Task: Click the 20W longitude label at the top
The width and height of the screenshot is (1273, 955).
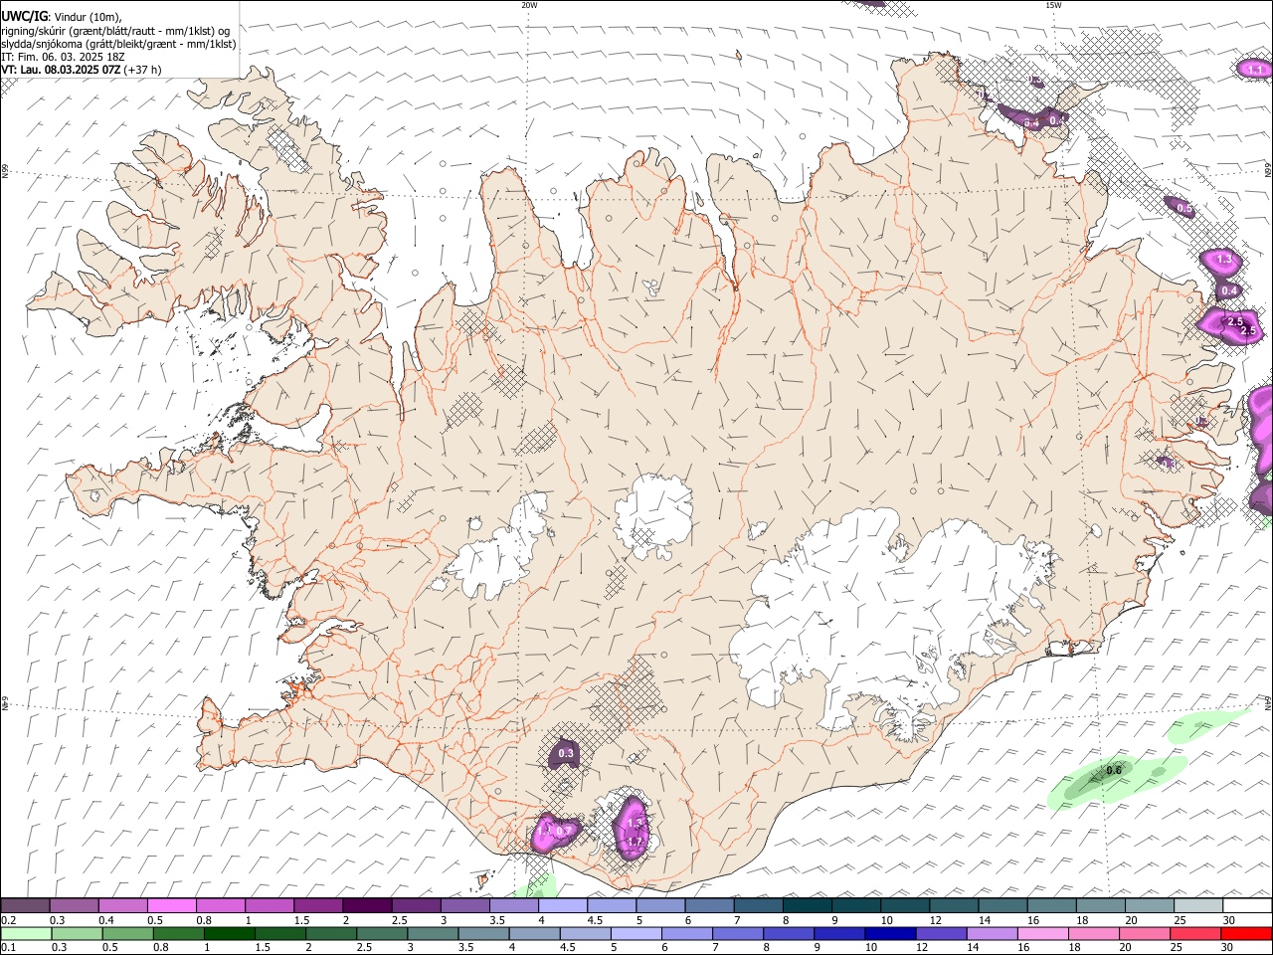Action: (529, 5)
